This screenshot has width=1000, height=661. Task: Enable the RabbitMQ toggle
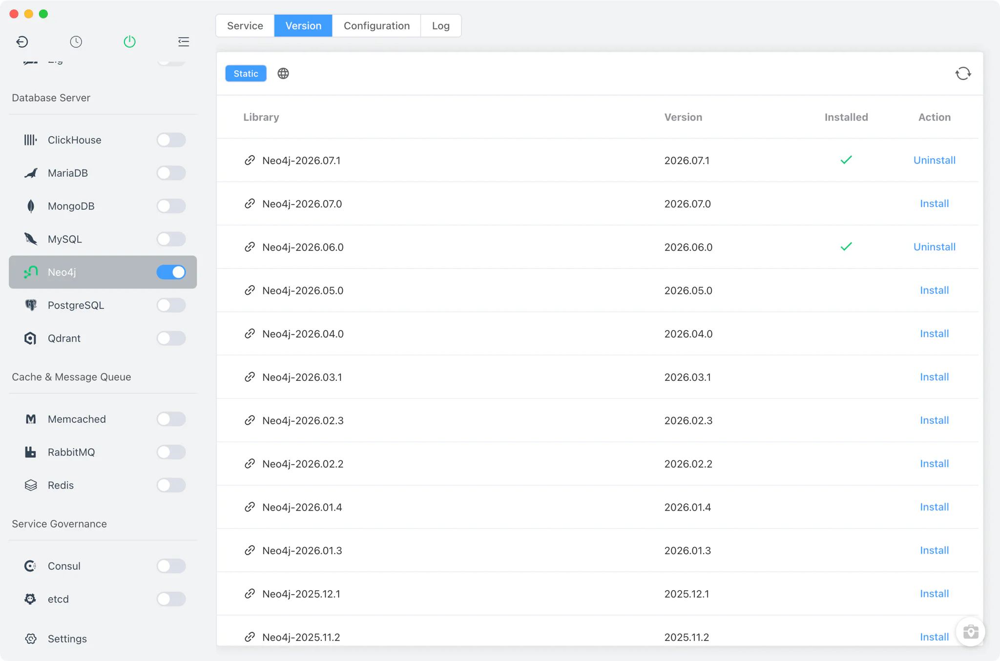[171, 453]
